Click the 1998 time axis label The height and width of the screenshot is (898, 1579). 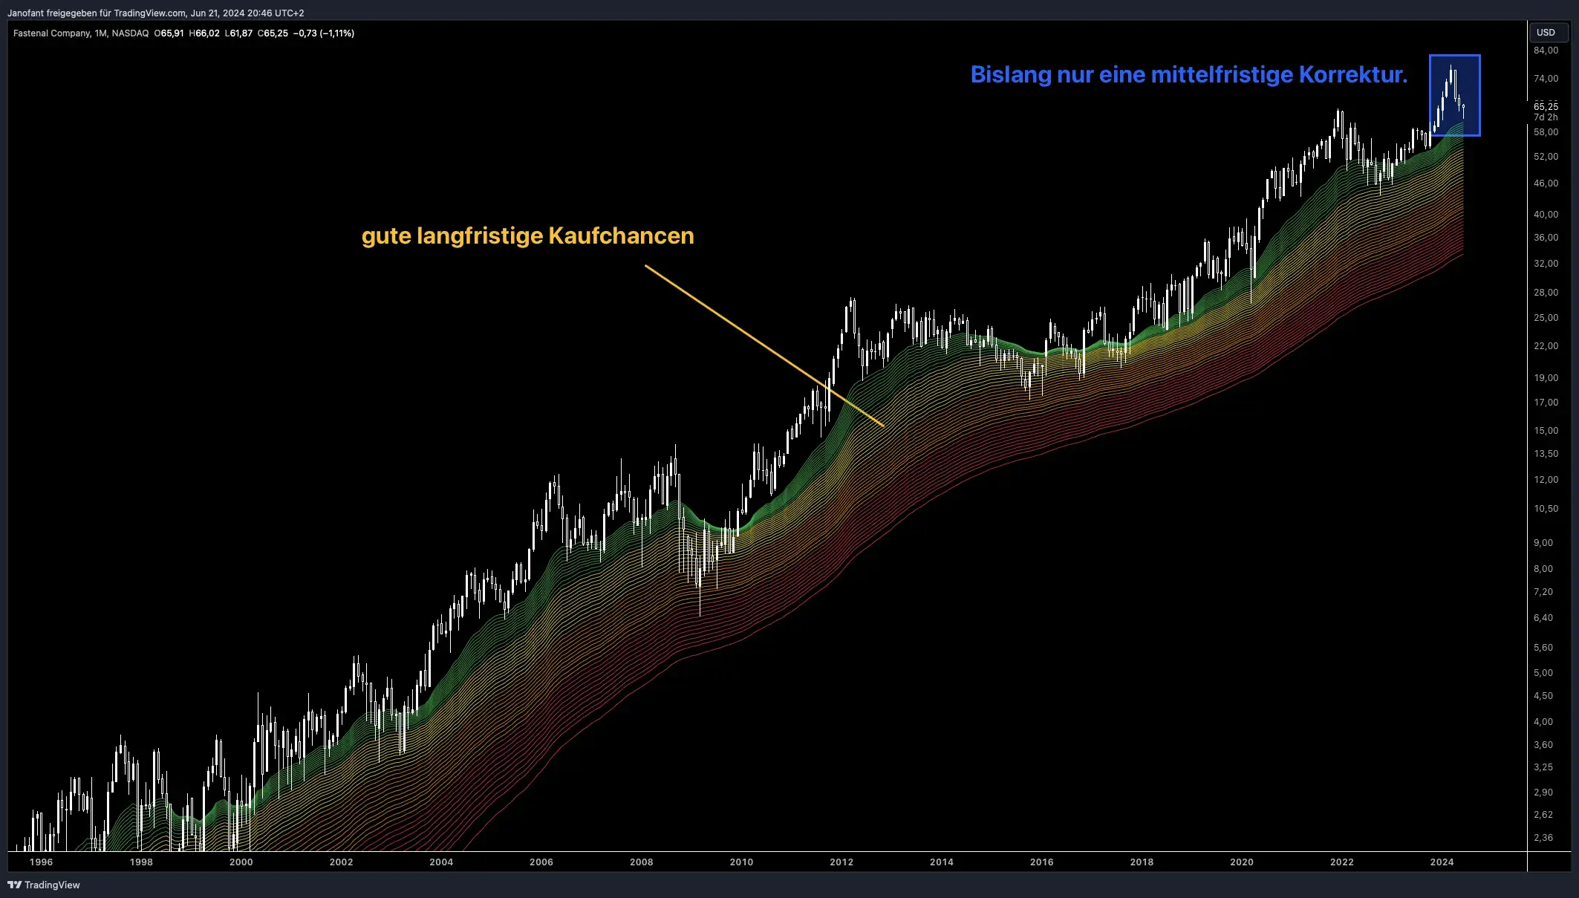pos(141,862)
